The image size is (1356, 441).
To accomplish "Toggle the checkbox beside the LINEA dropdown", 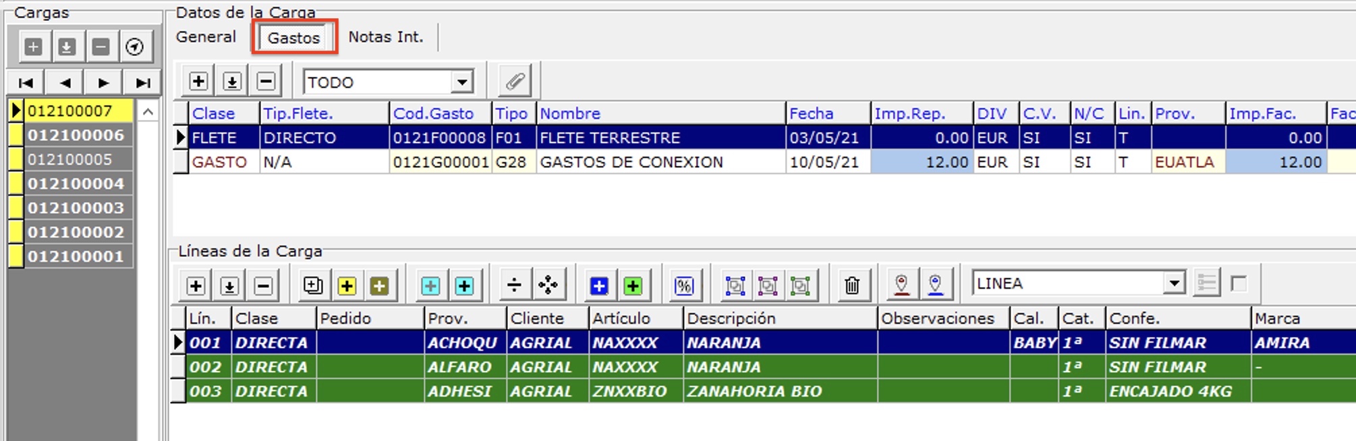I will click(x=1239, y=284).
